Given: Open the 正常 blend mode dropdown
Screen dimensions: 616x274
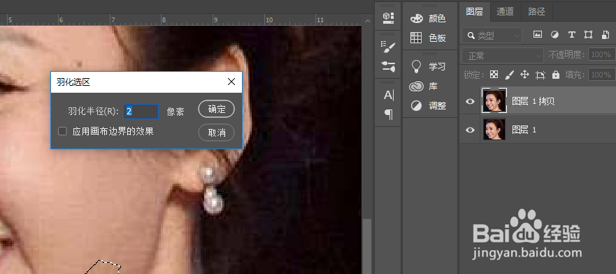Looking at the screenshot, I should 503,56.
